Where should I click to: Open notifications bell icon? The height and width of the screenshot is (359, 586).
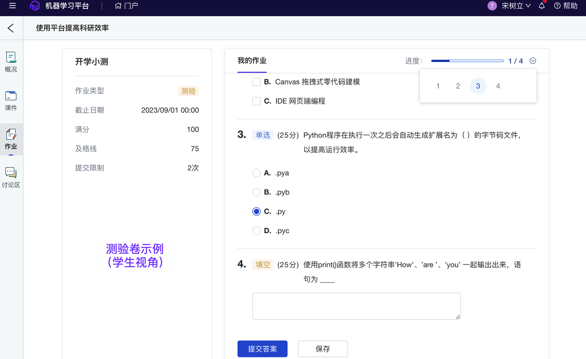[x=542, y=6]
